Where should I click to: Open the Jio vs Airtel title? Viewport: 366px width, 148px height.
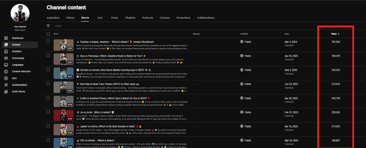[96, 112]
